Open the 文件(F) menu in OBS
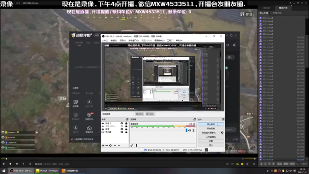Screen dimensions: 309x174 105,41
